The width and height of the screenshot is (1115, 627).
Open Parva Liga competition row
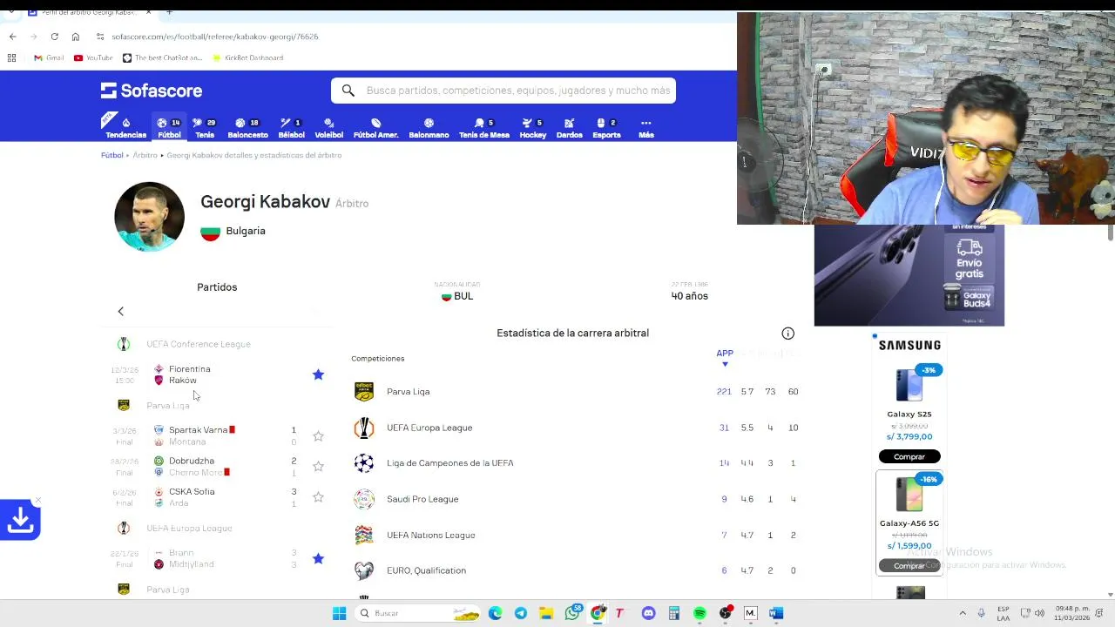click(x=575, y=391)
